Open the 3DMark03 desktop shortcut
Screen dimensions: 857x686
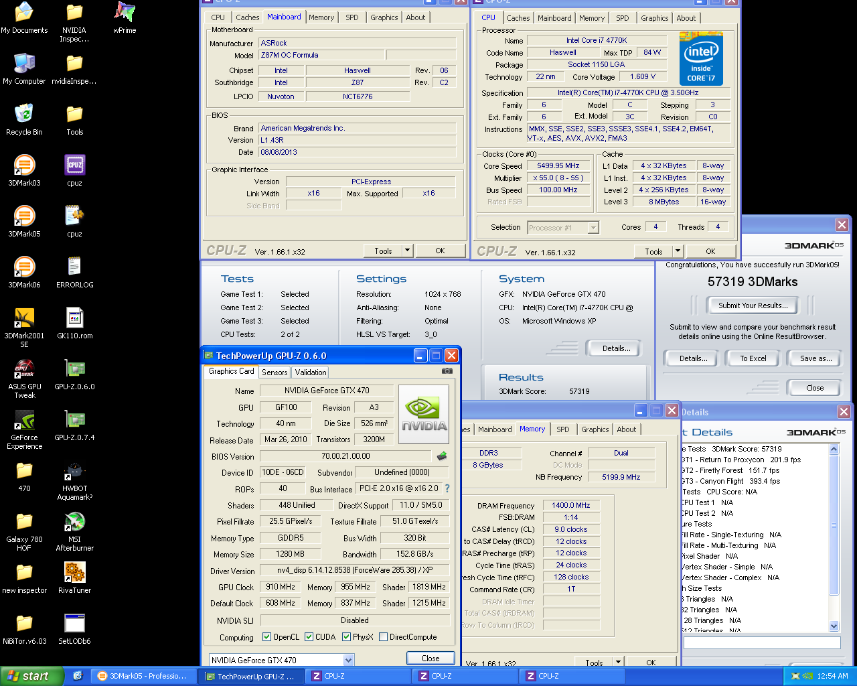[x=24, y=169]
